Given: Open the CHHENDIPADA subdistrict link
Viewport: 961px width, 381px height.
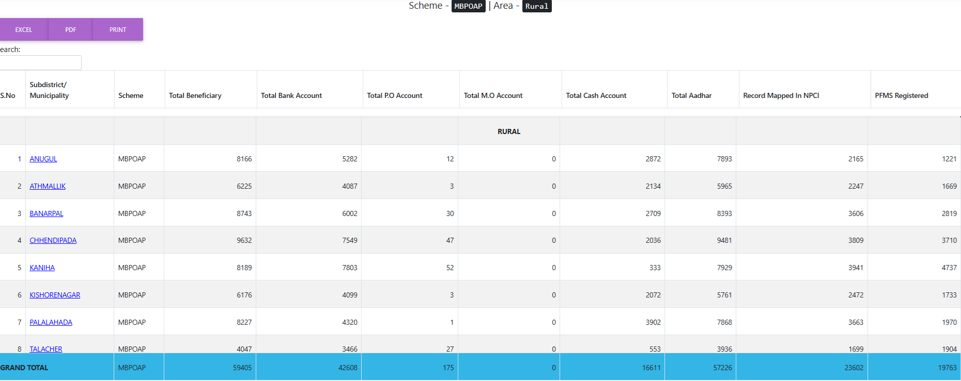Looking at the screenshot, I should point(53,240).
